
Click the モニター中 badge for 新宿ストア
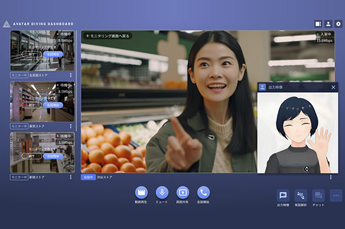tap(19, 177)
